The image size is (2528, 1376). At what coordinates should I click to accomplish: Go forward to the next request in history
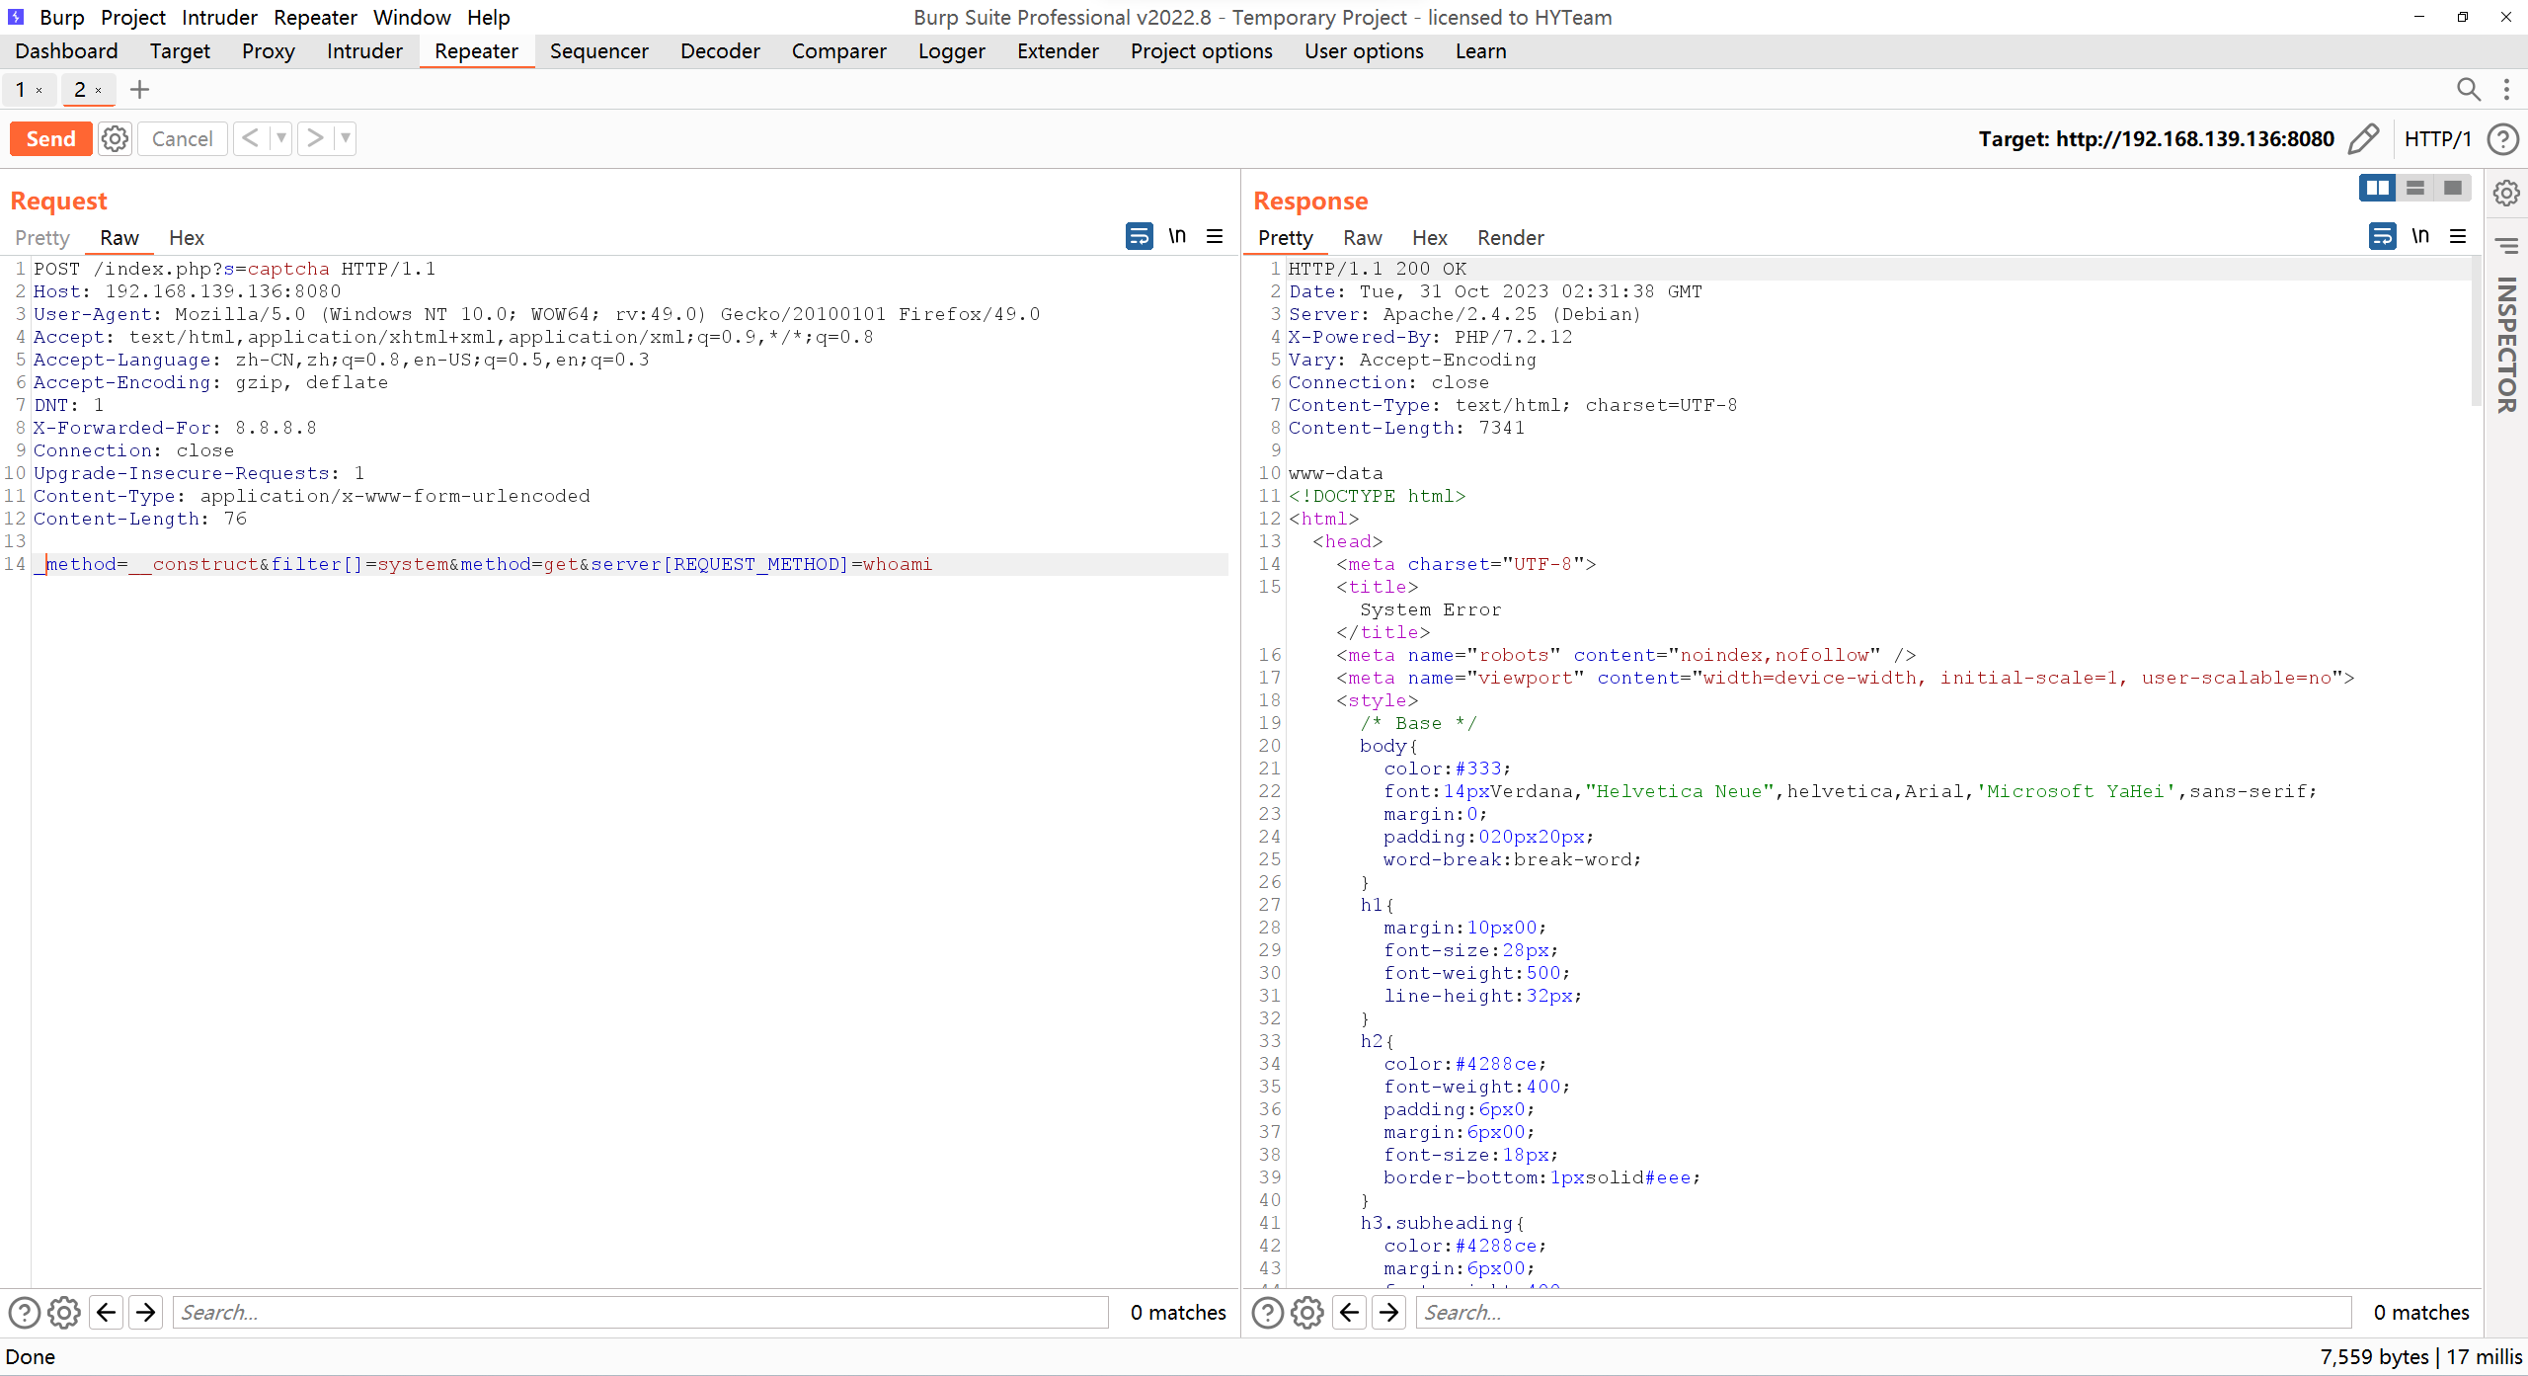coord(315,139)
